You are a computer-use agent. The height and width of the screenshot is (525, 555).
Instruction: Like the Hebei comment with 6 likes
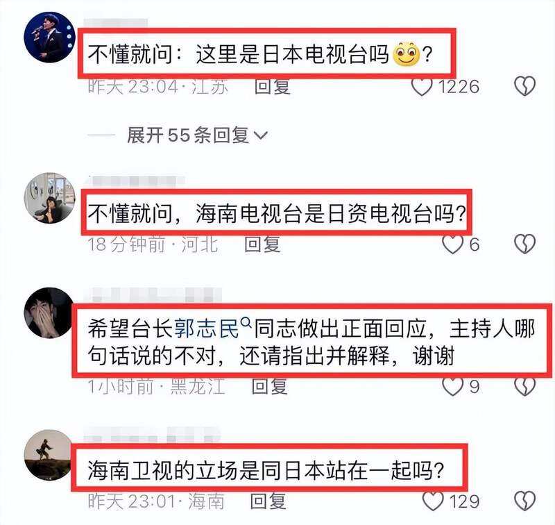[453, 244]
